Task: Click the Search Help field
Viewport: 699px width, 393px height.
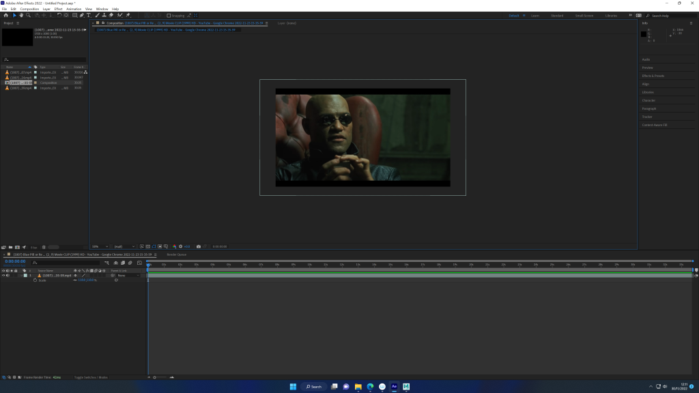Action: pyautogui.click(x=672, y=16)
